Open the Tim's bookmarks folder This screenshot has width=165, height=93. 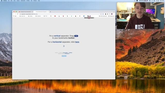[46, 16]
